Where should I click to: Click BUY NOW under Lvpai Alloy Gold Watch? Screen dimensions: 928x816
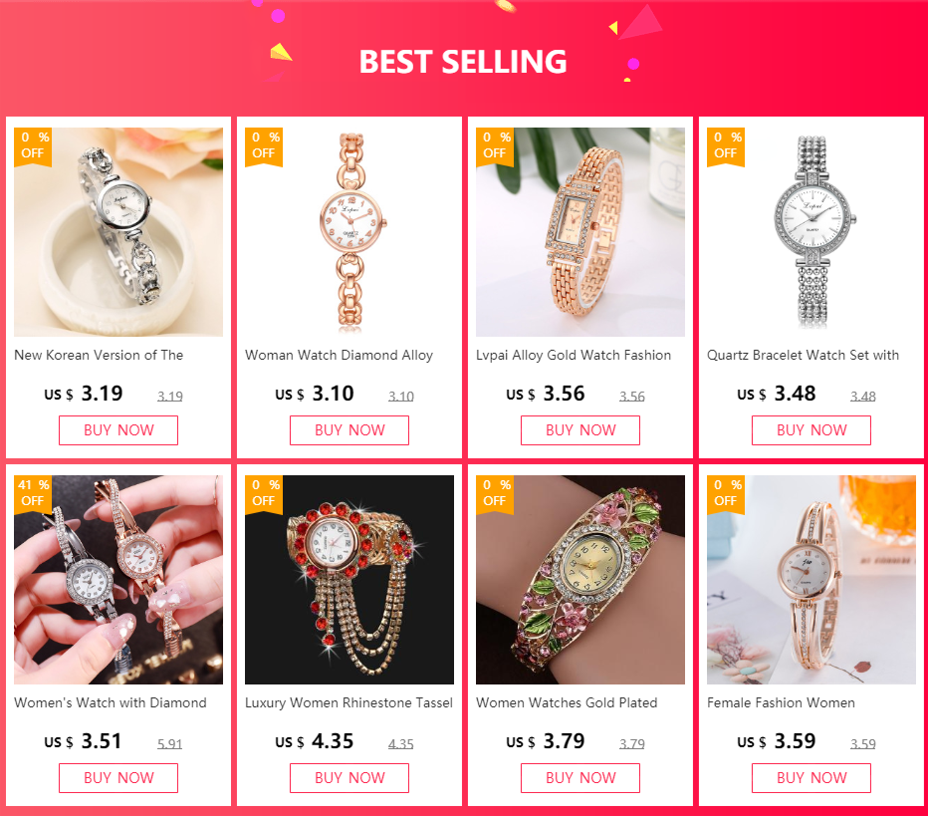(580, 430)
